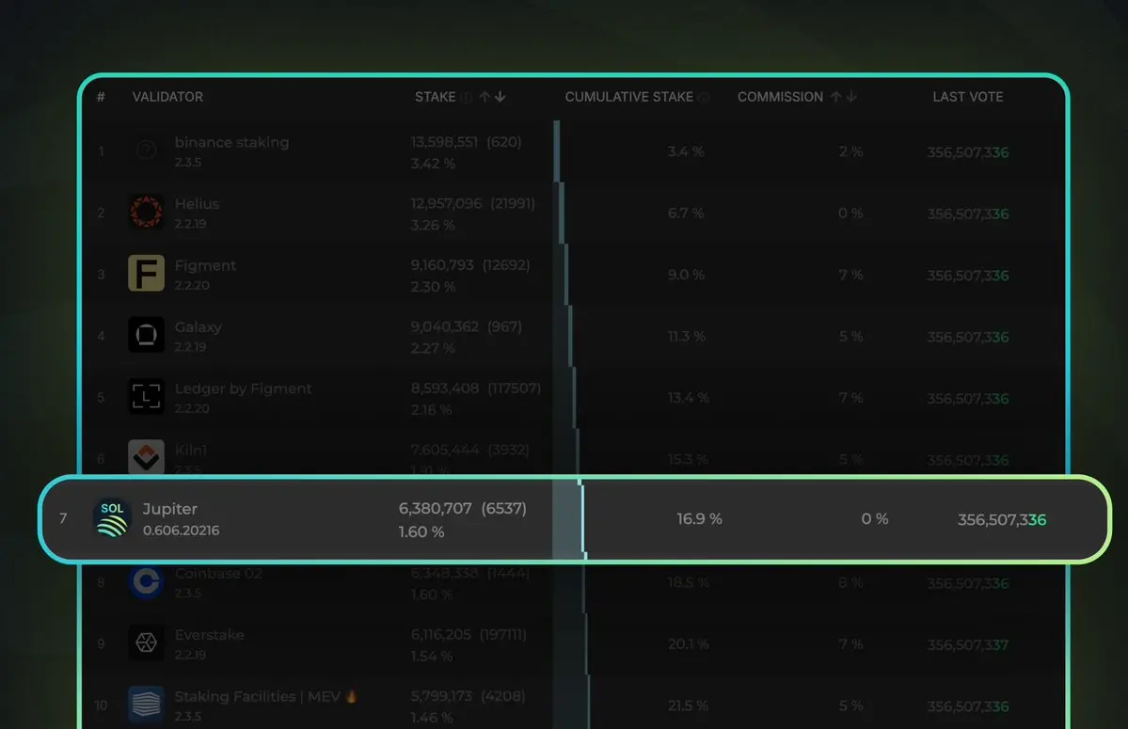Click Jupiter stake share 1.60 %
This screenshot has height=729, width=1128.
pyautogui.click(x=421, y=532)
